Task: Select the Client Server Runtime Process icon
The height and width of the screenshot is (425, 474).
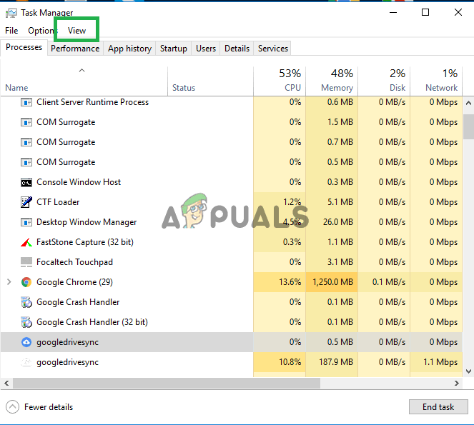Action: (26, 102)
